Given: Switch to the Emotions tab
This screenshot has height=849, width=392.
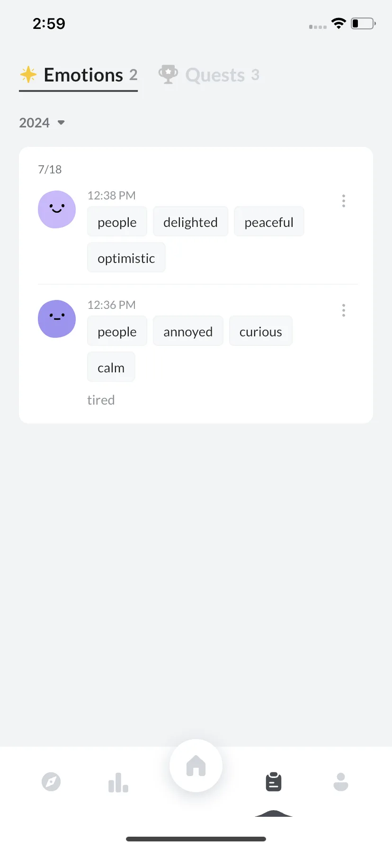Looking at the screenshot, I should click(79, 75).
